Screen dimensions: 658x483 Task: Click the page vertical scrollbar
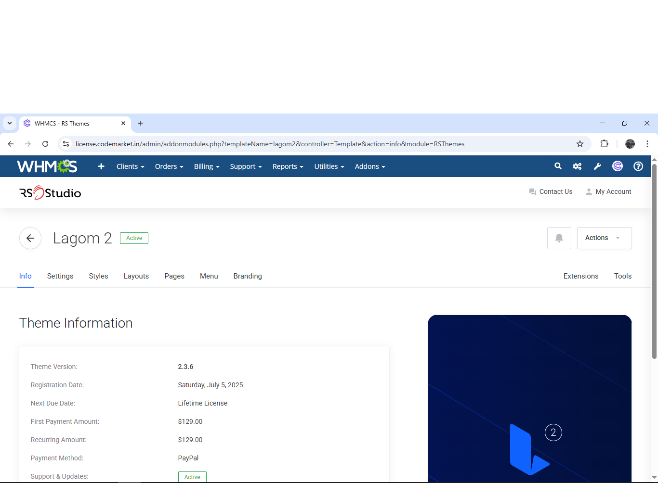pyautogui.click(x=654, y=261)
